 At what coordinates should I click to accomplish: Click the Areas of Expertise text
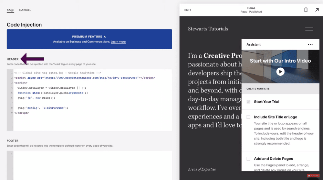202,169
